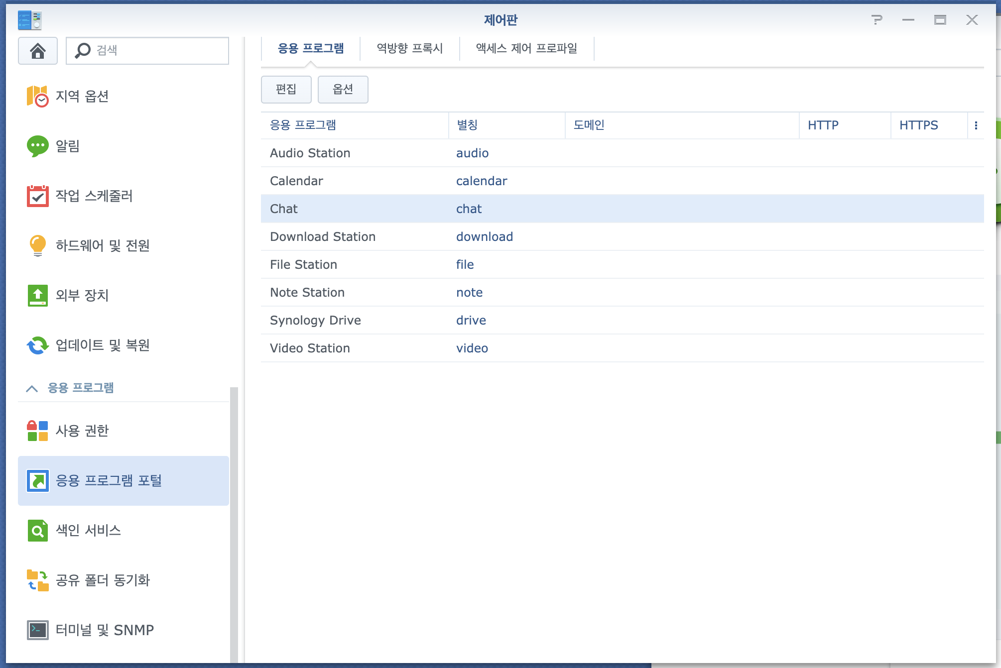Click the 옵션 button

343,90
